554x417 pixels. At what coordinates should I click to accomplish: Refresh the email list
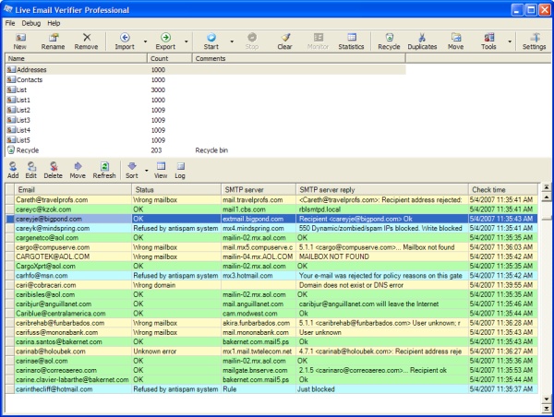click(x=104, y=171)
